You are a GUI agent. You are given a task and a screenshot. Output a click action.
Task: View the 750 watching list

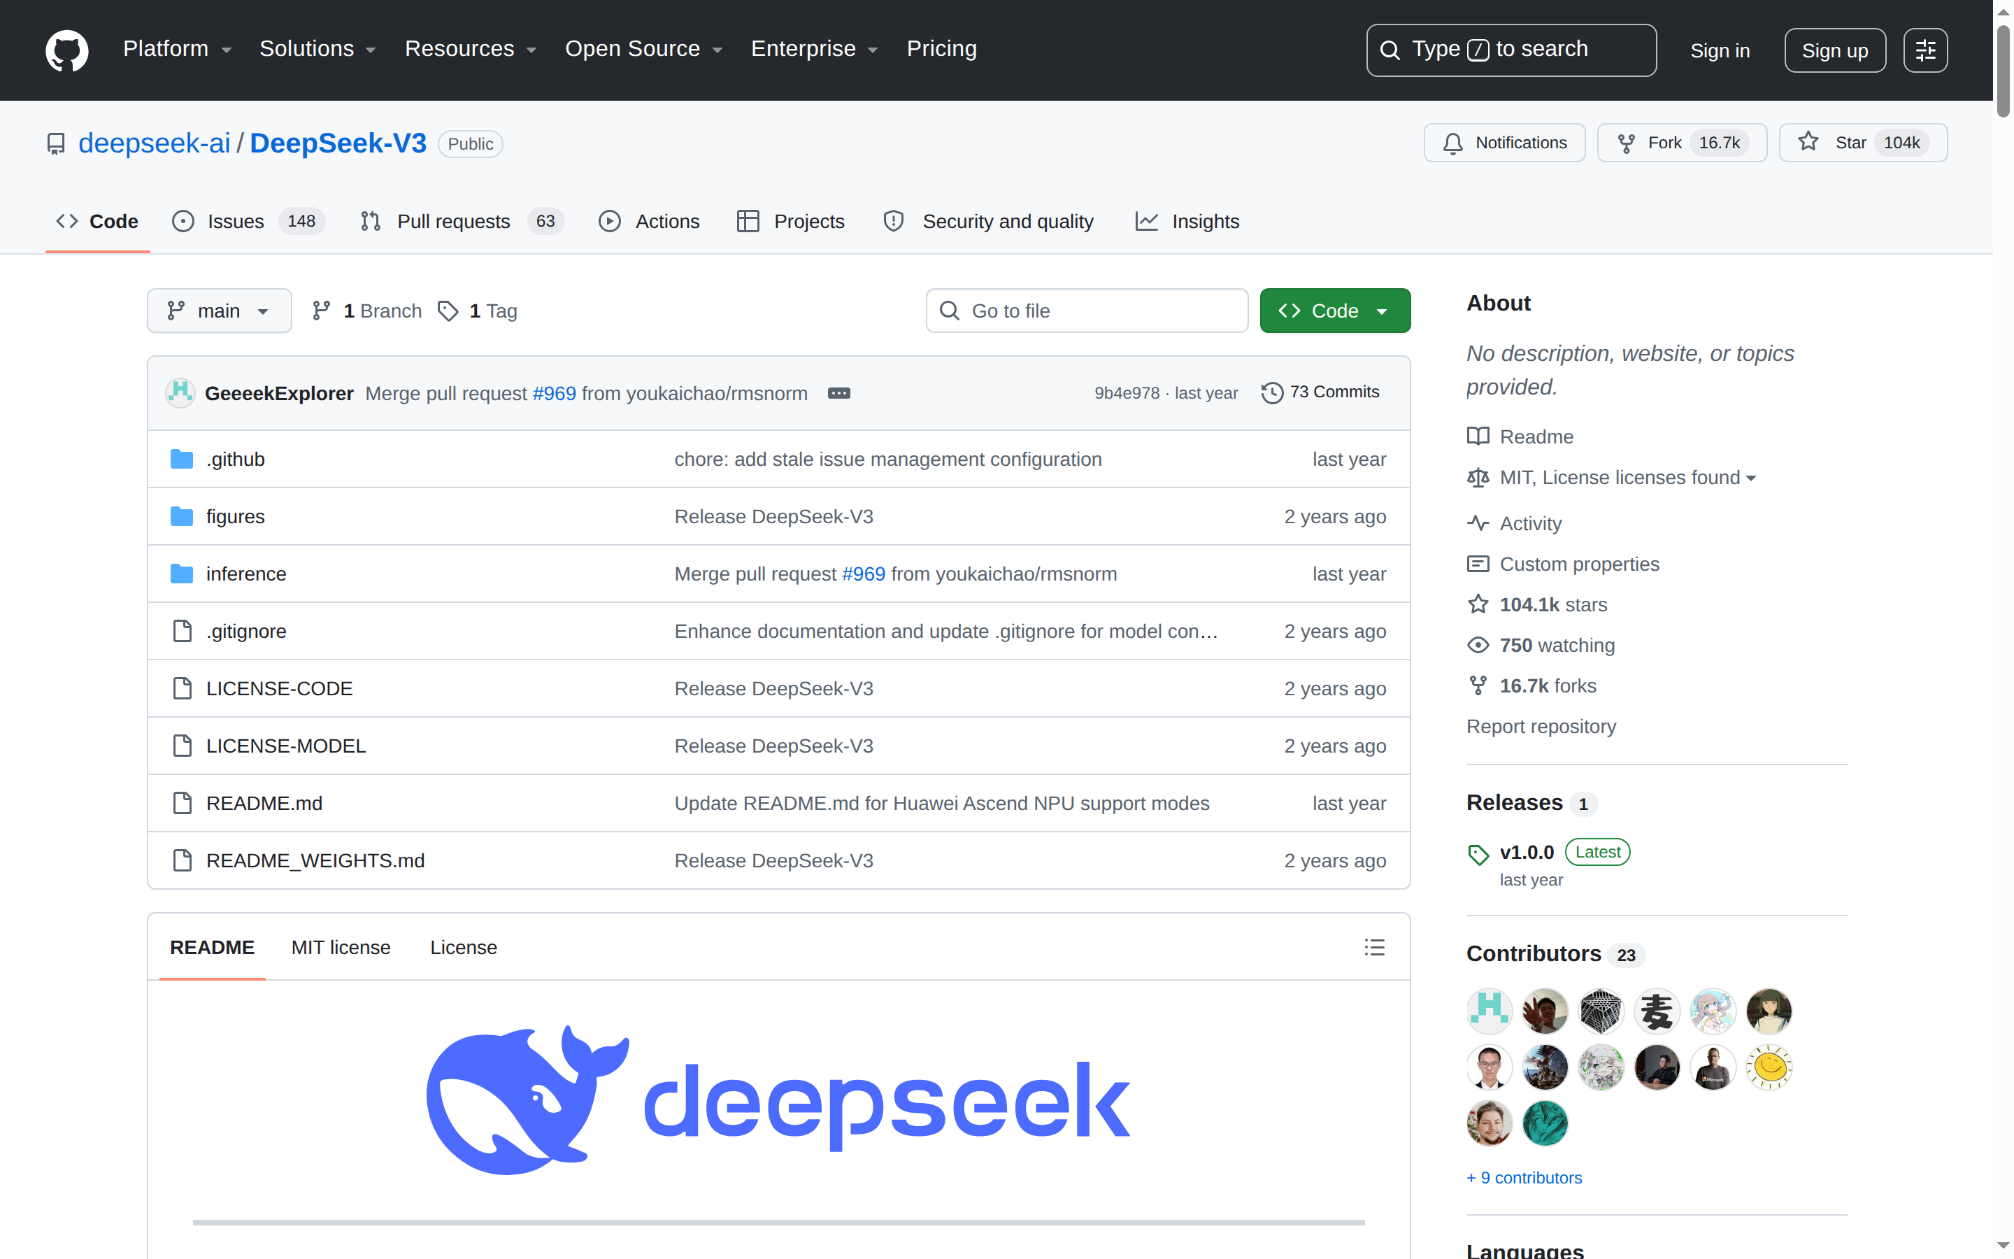tap(1541, 646)
